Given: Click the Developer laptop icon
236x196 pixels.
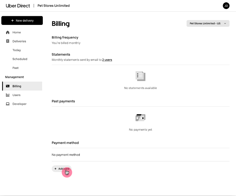Looking at the screenshot, I should (x=8, y=104).
